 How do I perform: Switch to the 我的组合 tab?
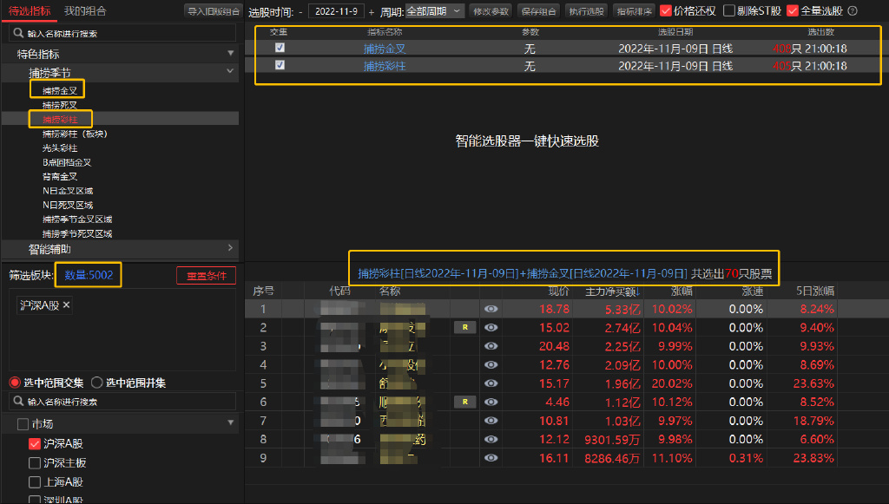coord(85,10)
